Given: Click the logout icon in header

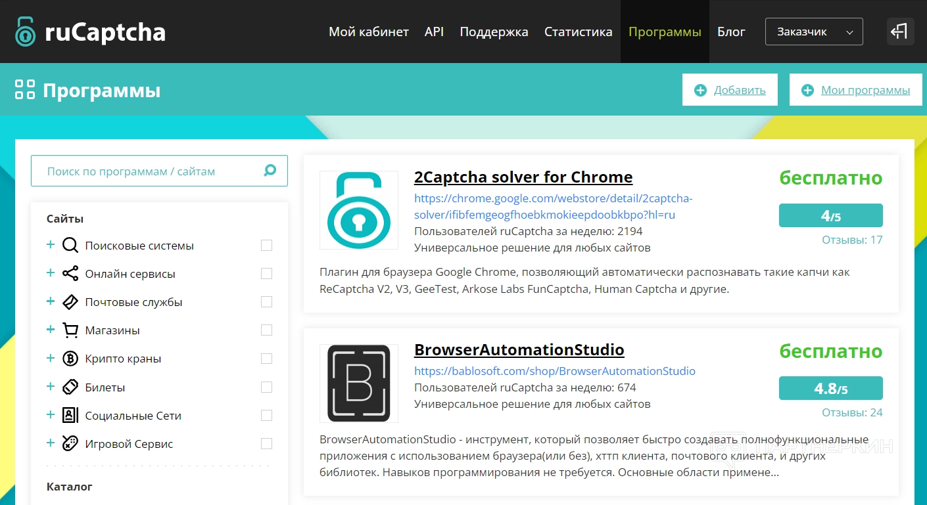Looking at the screenshot, I should coord(900,31).
